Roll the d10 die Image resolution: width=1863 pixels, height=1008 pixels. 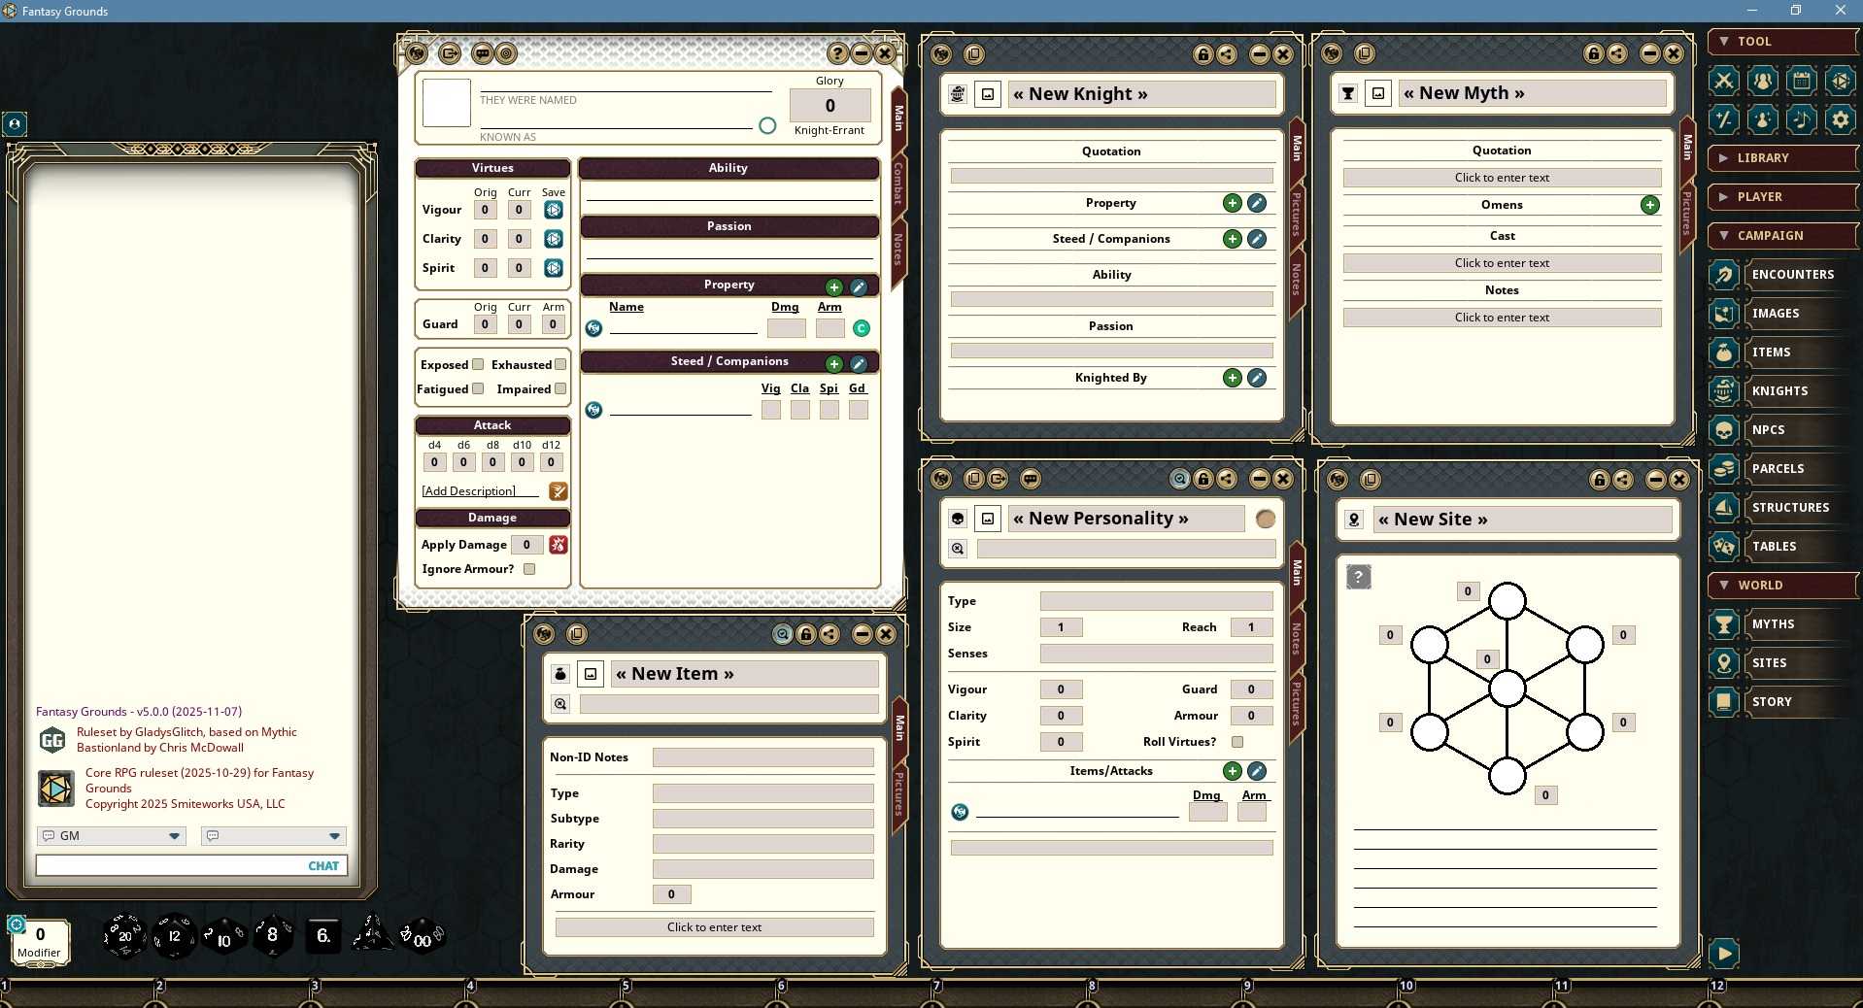pos(223,937)
